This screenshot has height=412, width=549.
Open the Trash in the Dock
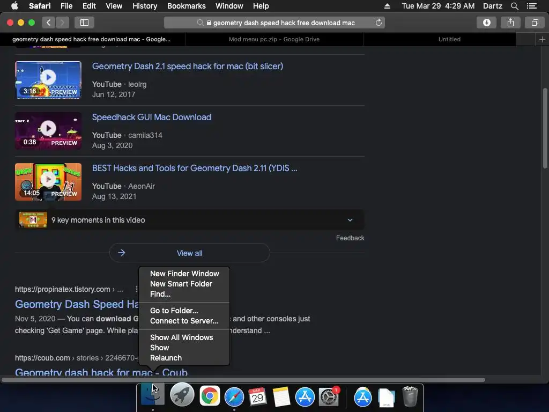410,396
